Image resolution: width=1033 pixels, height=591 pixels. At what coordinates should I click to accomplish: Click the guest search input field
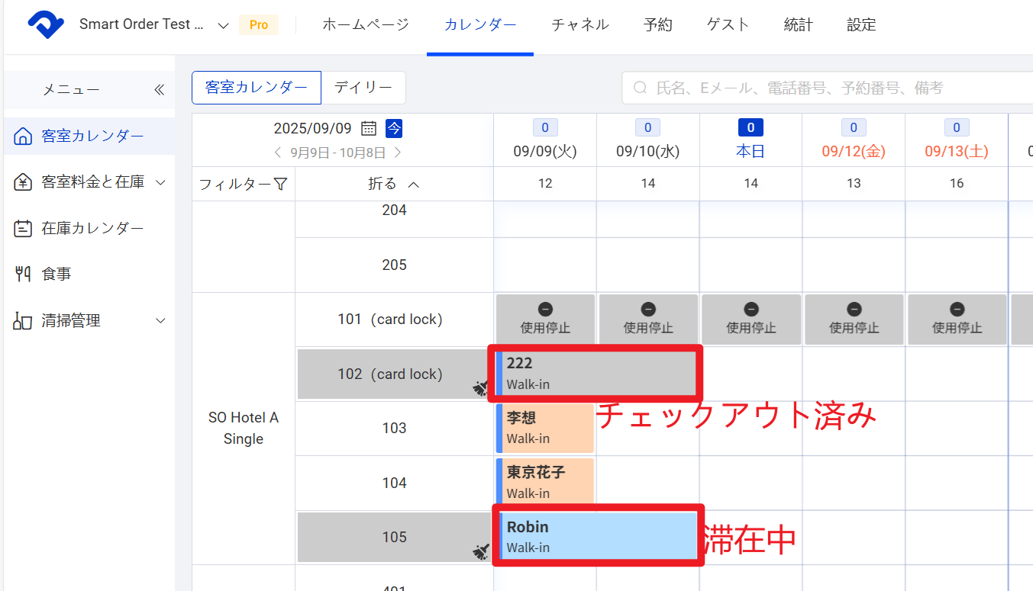pyautogui.click(x=825, y=88)
